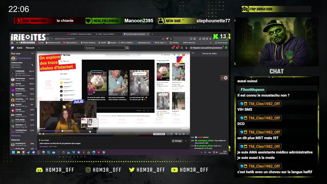Toggle followed channels sort order
The height and width of the screenshot is (184, 327).
tap(32, 65)
